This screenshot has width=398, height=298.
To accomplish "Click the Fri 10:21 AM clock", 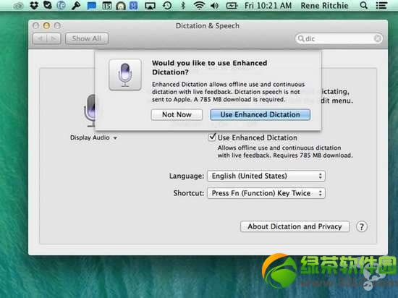I will tap(268, 6).
